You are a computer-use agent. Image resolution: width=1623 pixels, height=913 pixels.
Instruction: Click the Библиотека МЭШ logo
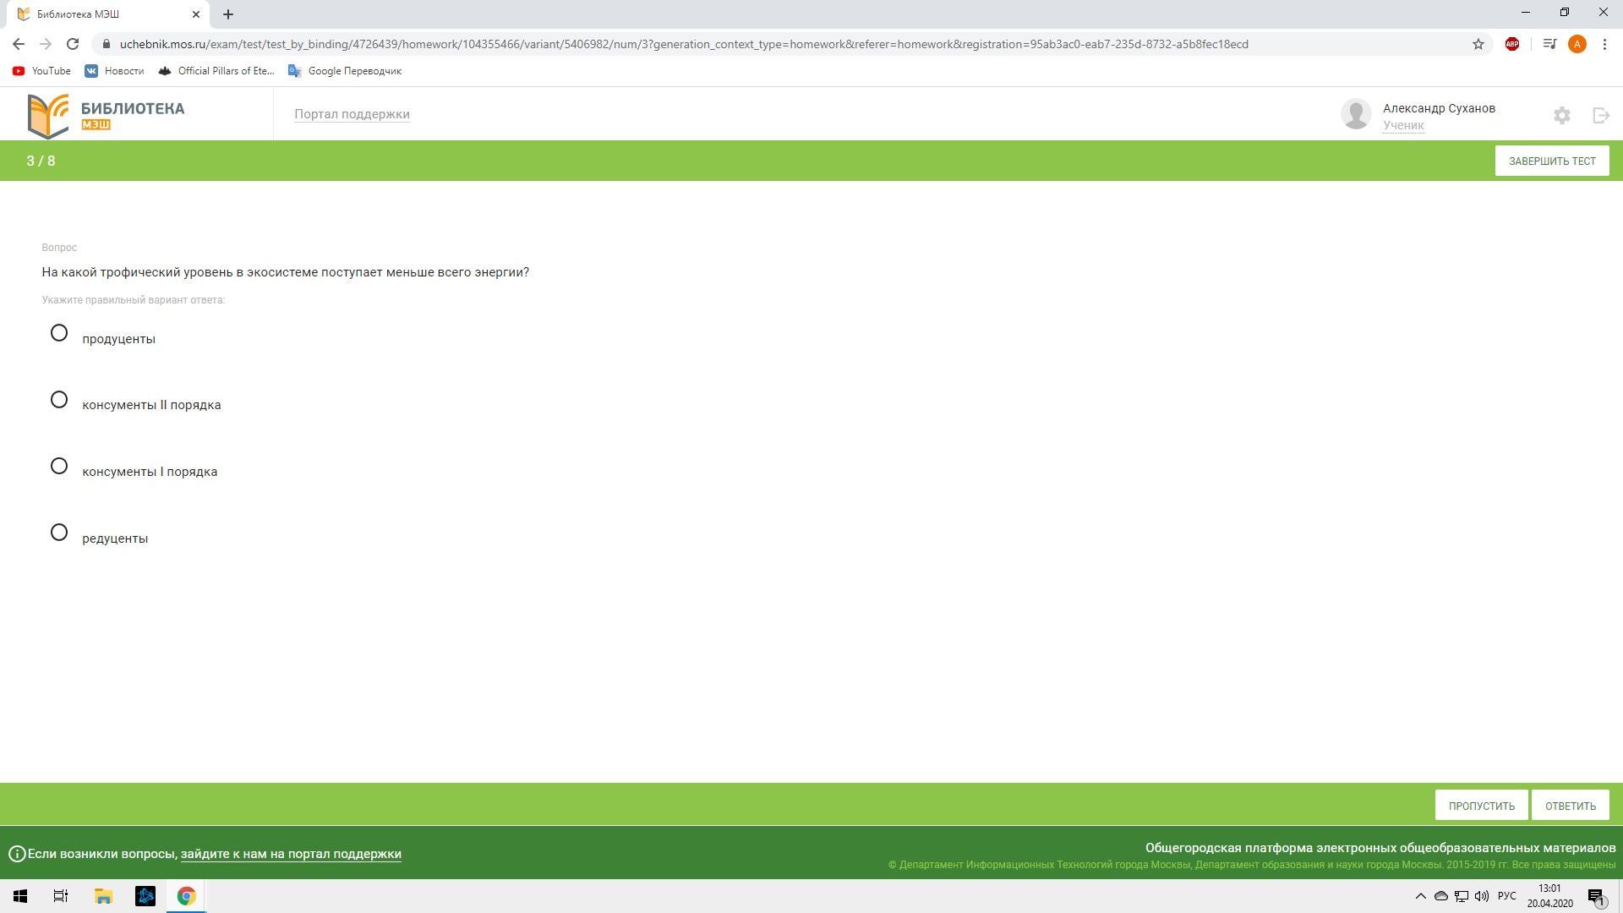[107, 115]
